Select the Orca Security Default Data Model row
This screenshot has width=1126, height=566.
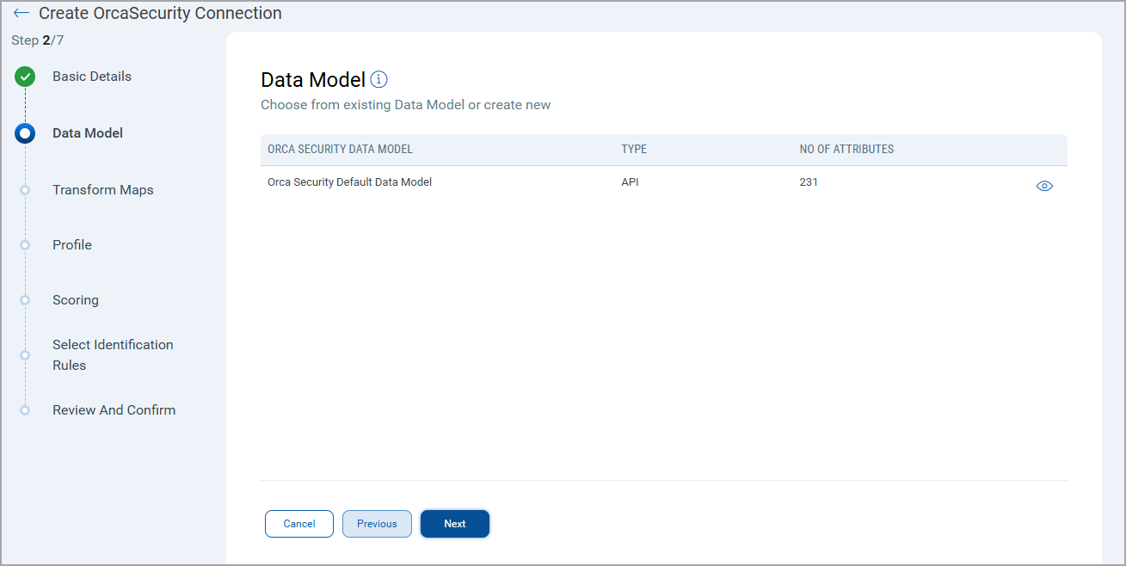349,182
